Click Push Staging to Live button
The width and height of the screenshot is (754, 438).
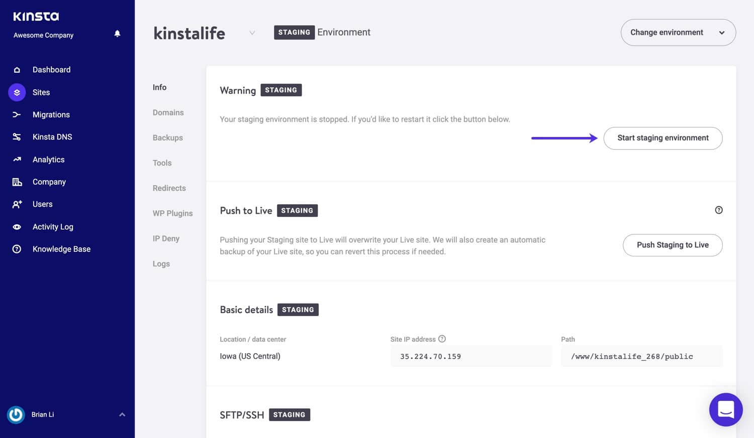click(x=673, y=245)
